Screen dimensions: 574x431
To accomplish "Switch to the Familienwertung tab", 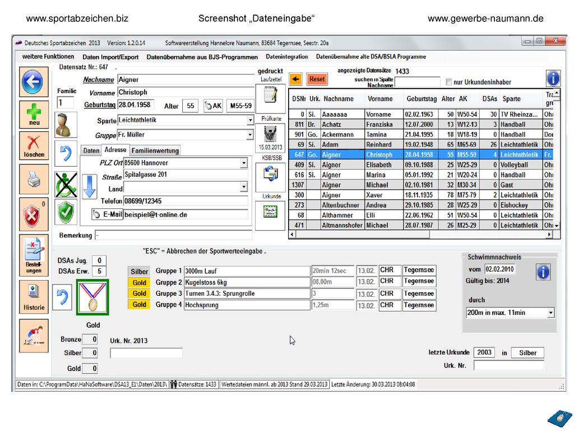I will (x=155, y=150).
